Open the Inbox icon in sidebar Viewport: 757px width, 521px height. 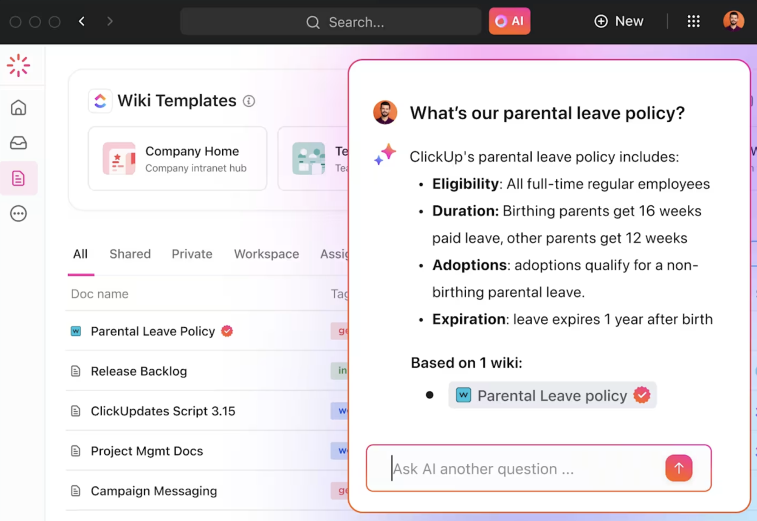pyautogui.click(x=18, y=143)
